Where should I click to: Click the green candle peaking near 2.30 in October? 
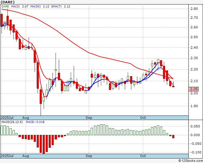158,61
